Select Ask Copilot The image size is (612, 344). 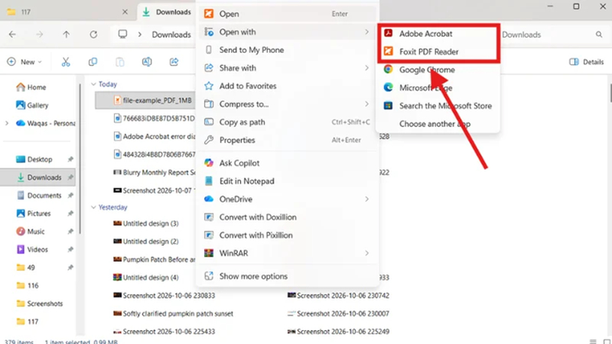coord(288,163)
